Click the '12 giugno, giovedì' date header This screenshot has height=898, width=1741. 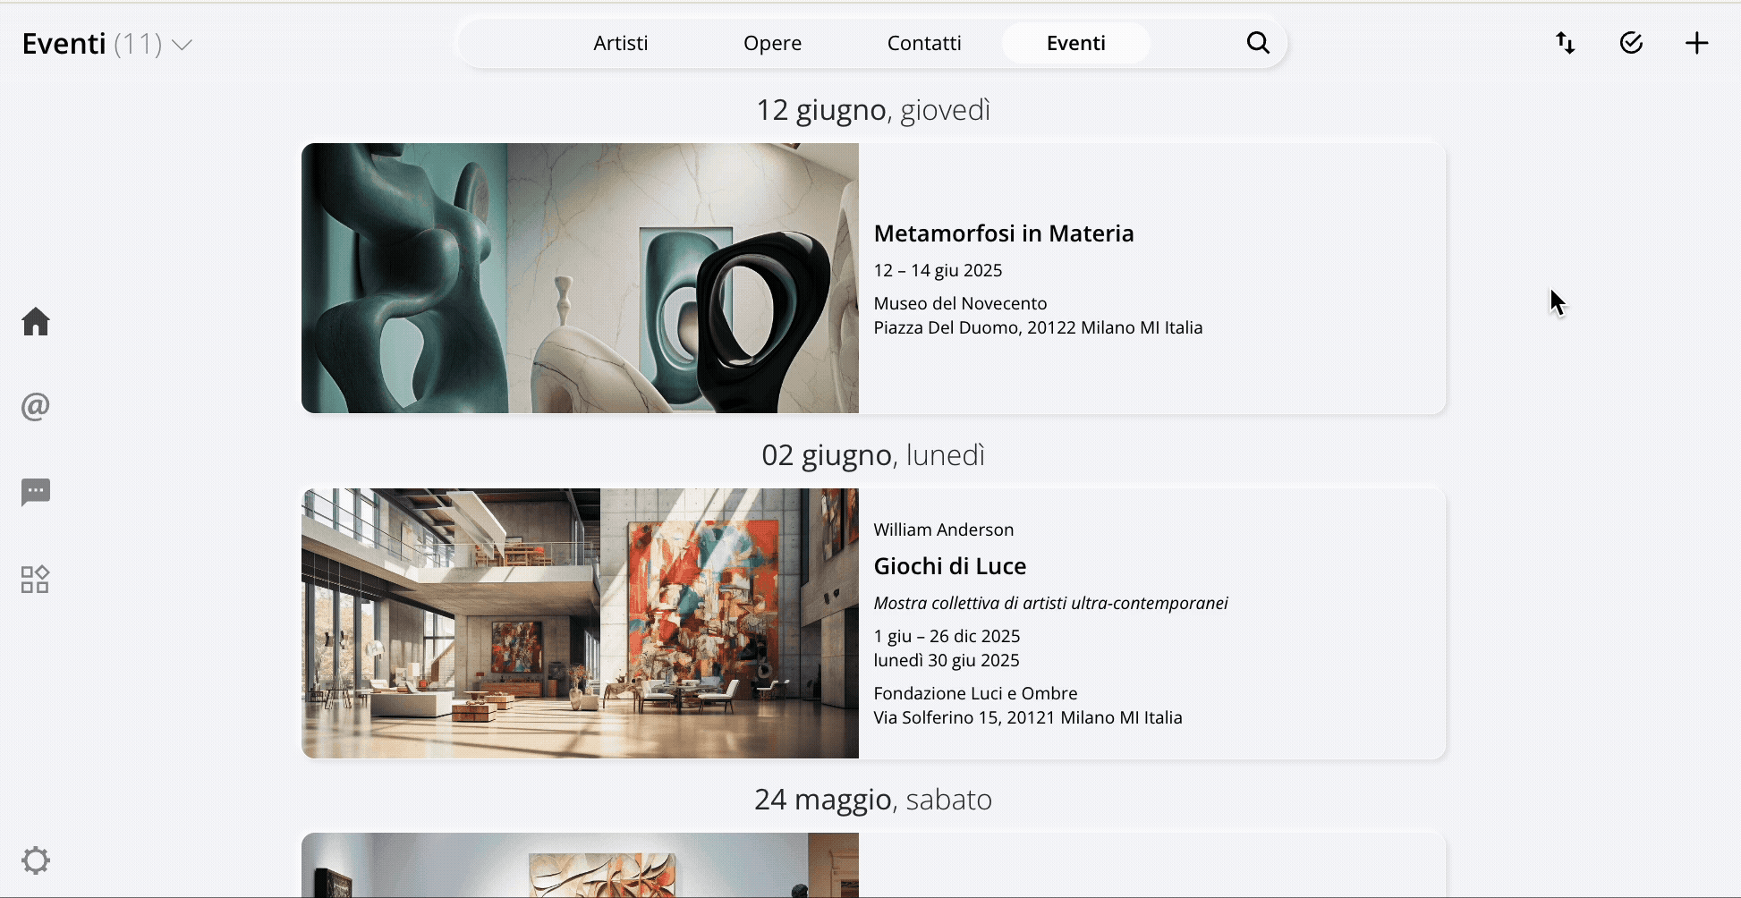click(873, 110)
